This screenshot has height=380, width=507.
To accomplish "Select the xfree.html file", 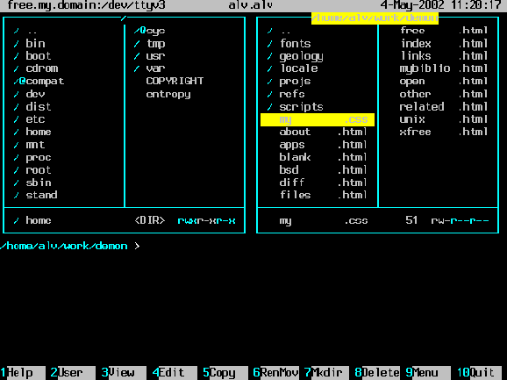I will tap(444, 132).
